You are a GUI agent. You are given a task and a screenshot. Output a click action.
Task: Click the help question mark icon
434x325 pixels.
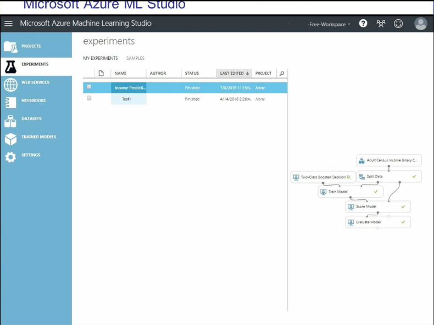click(x=363, y=24)
